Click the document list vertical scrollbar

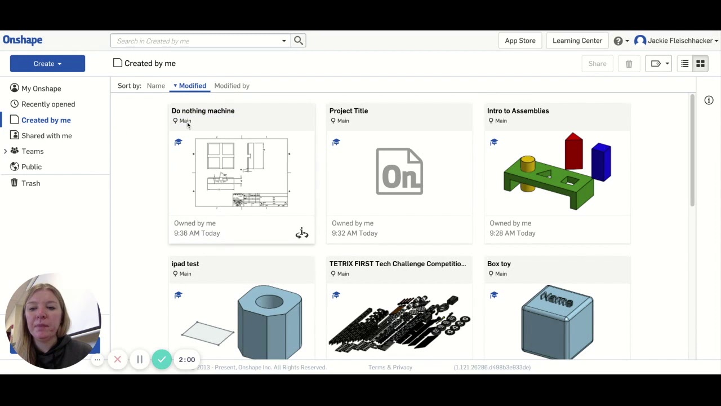point(692,150)
